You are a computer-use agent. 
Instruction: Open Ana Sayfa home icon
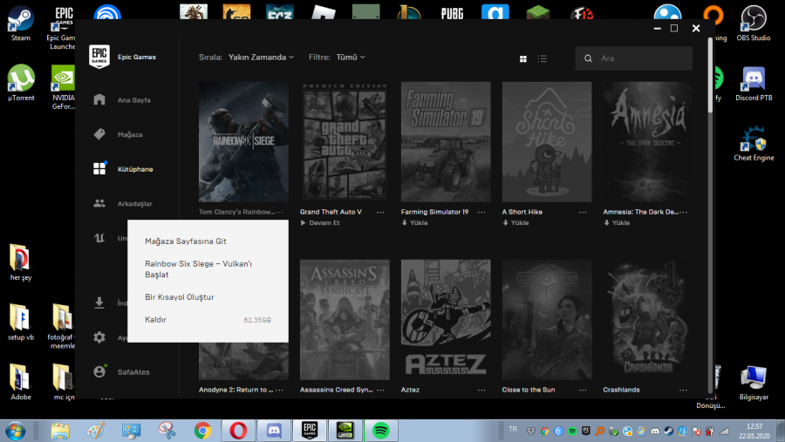click(99, 99)
